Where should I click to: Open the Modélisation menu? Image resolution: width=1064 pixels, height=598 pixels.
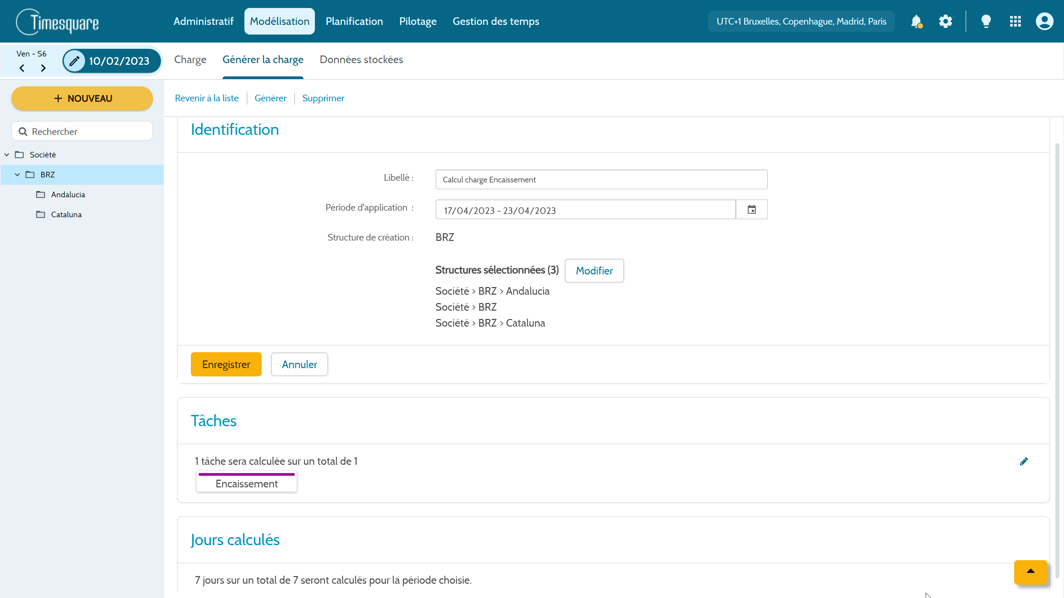(280, 22)
